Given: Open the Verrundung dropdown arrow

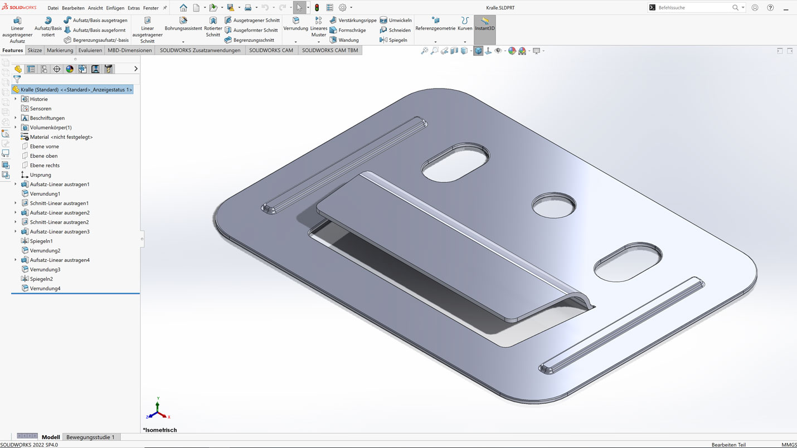Looking at the screenshot, I should 295,42.
